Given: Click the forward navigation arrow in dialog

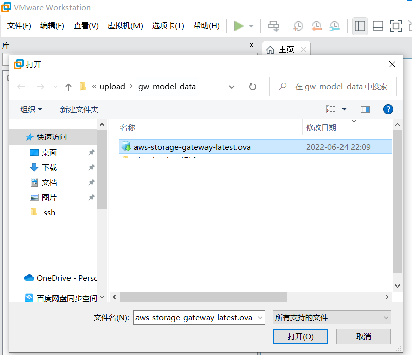Looking at the screenshot, I should (x=40, y=87).
